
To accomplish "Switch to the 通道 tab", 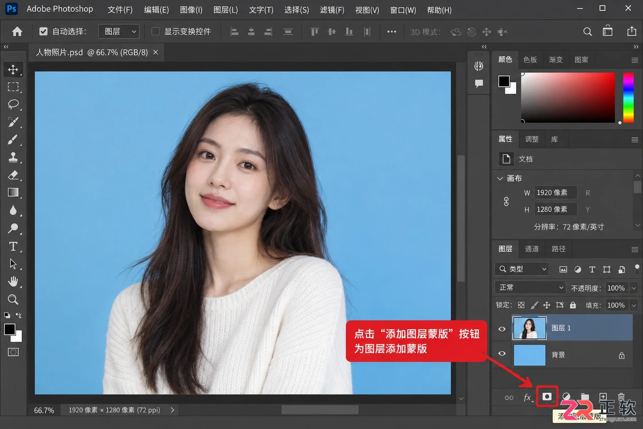I will [531, 249].
